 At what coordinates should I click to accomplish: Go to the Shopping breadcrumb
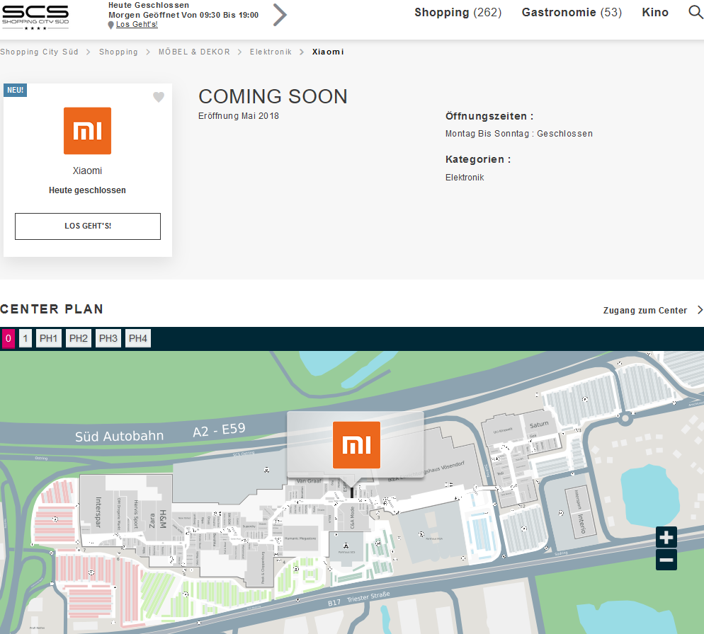[x=118, y=52]
